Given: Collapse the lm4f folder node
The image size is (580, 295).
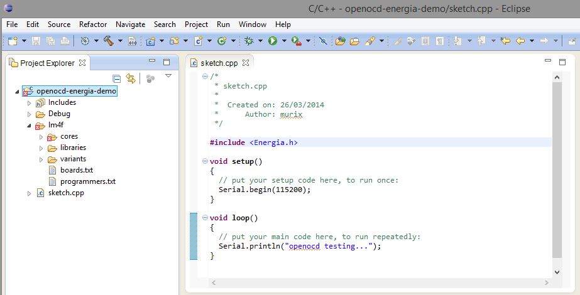Looking at the screenshot, I should click(30, 126).
